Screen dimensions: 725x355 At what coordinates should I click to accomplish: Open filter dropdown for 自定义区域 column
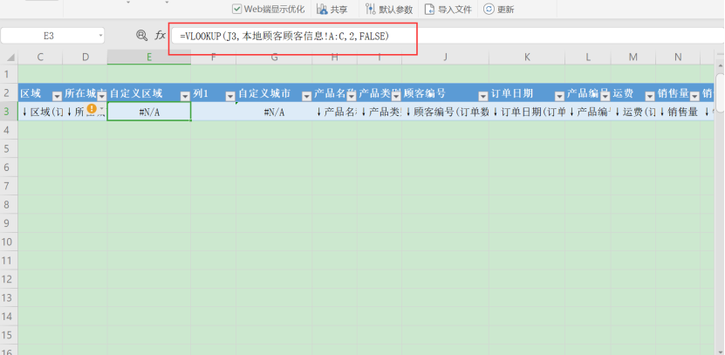click(185, 96)
